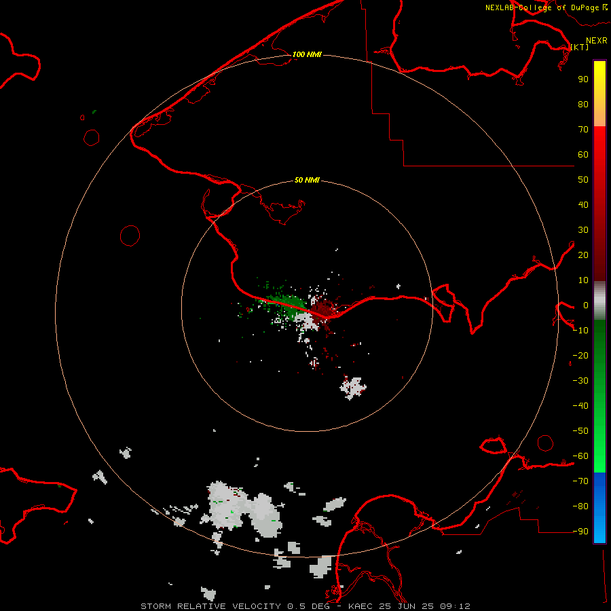This screenshot has width=611, height=611.
Task: Select the 40 value on the velocity scale
Action: pyautogui.click(x=583, y=205)
